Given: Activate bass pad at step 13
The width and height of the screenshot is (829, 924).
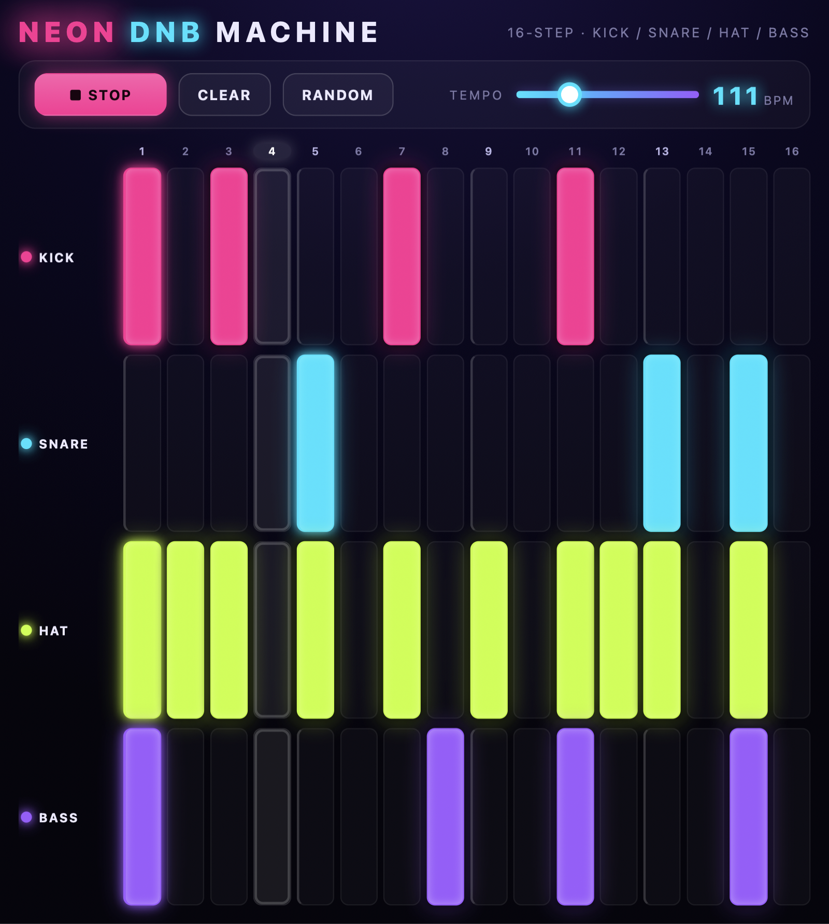Looking at the screenshot, I should [x=662, y=817].
